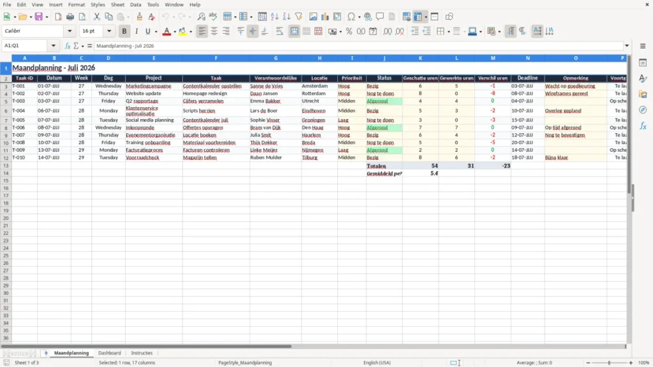
Task: Open the sidebar Navigator
Action: (x=643, y=110)
